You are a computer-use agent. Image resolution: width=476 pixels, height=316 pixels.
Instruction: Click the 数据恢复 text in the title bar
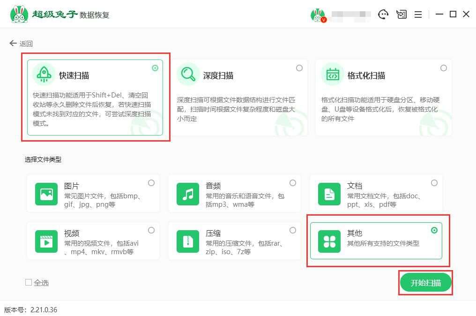point(95,15)
